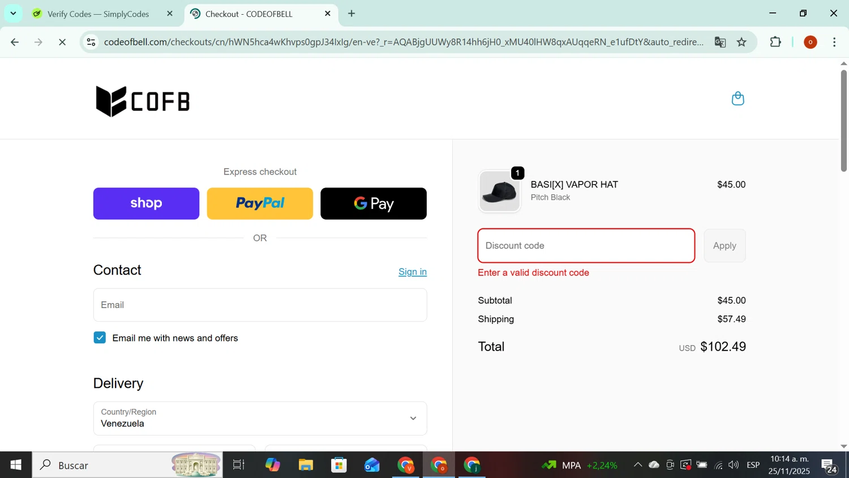Viewport: 849px width, 478px height.
Task: Stop loading the page
Action: 62,42
